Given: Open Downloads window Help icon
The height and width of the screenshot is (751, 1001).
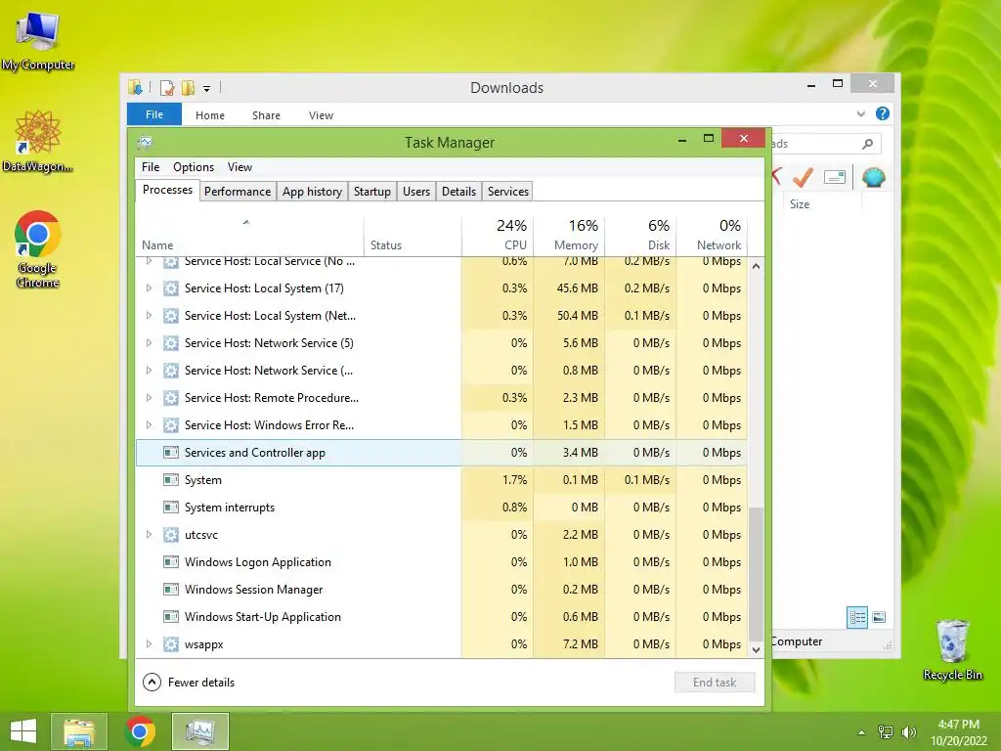Looking at the screenshot, I should (x=883, y=113).
